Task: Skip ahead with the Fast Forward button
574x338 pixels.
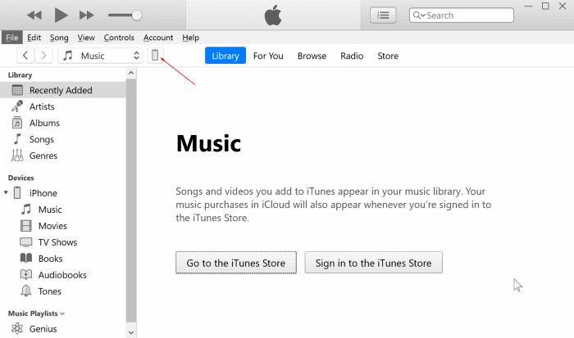Action: pos(86,16)
